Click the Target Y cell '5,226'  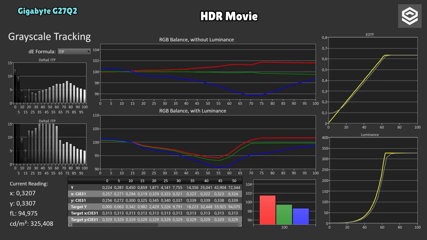click(x=166, y=207)
